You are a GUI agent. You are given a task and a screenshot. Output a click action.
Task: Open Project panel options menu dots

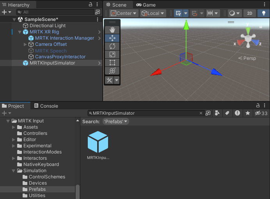265,105
